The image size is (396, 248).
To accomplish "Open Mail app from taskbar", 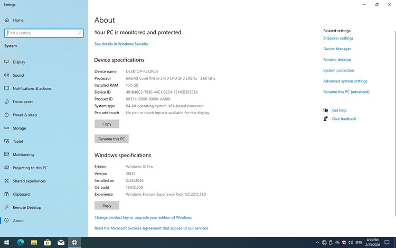I will click(x=61, y=242).
